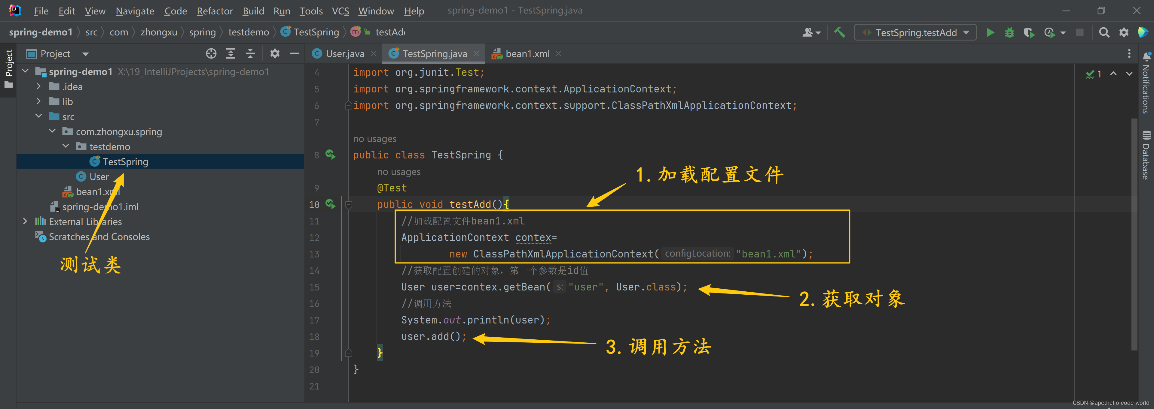Close the User.java tab
Viewport: 1154px width, 409px height.
pyautogui.click(x=374, y=54)
